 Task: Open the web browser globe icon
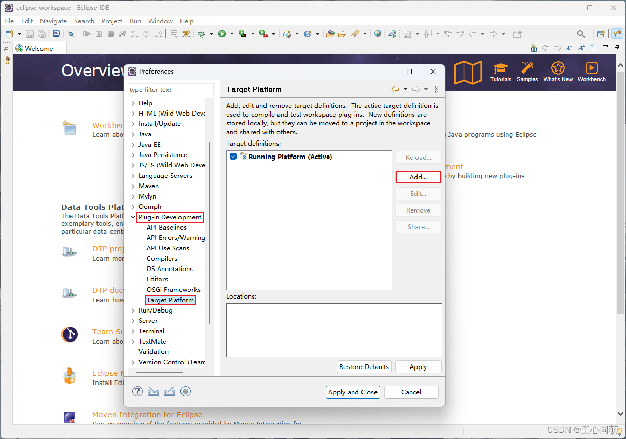point(378,34)
